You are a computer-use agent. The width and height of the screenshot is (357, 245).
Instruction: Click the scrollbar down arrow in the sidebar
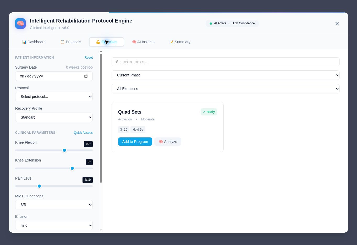point(101,230)
